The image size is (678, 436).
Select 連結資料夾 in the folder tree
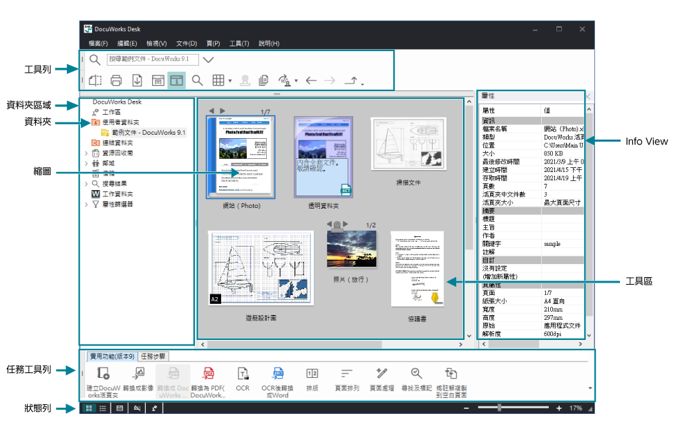(117, 142)
